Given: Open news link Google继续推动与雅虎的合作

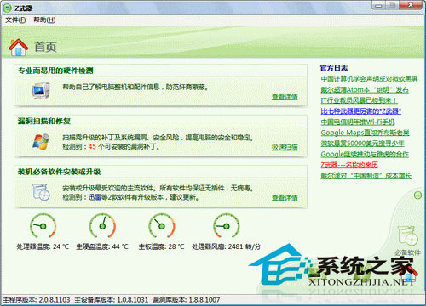Looking at the screenshot, I should pos(365,154).
